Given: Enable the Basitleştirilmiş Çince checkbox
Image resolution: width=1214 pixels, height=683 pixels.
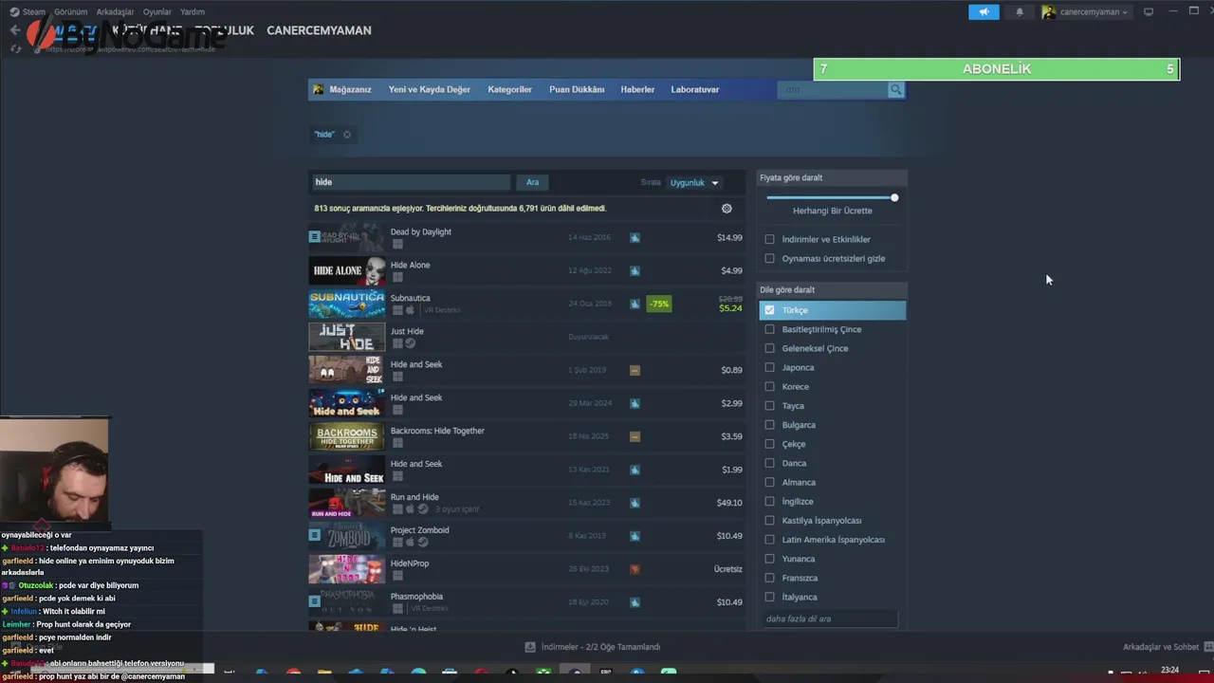Looking at the screenshot, I should click(769, 329).
